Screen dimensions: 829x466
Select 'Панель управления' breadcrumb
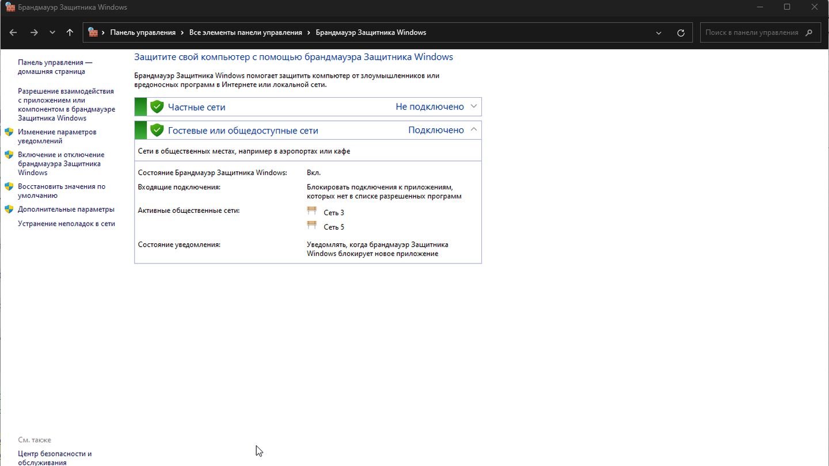click(143, 33)
